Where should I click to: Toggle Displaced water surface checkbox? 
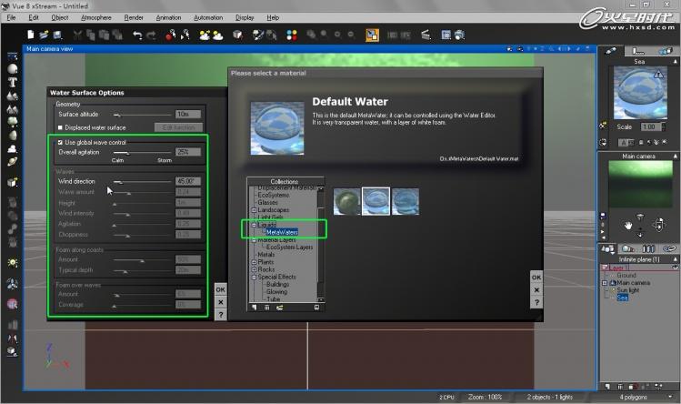60,127
